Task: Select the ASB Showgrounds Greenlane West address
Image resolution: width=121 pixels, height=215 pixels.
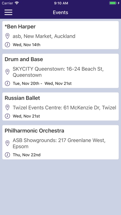Action: (59, 143)
